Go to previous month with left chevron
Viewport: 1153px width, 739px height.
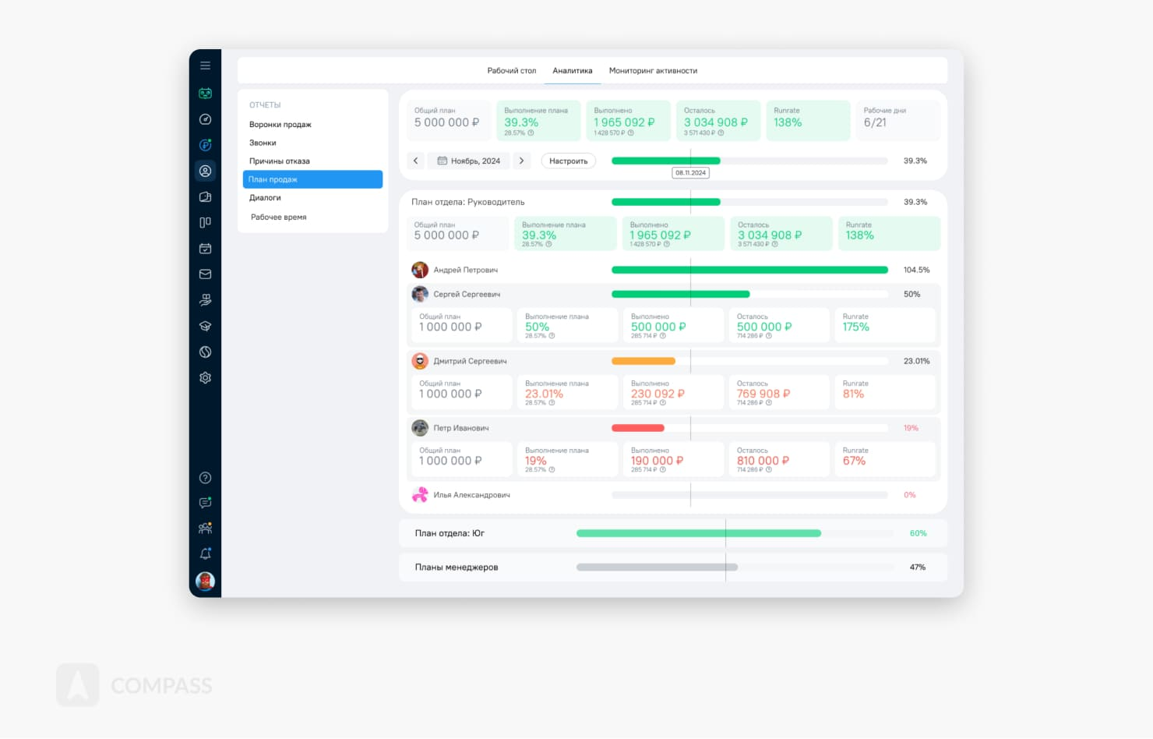(416, 161)
